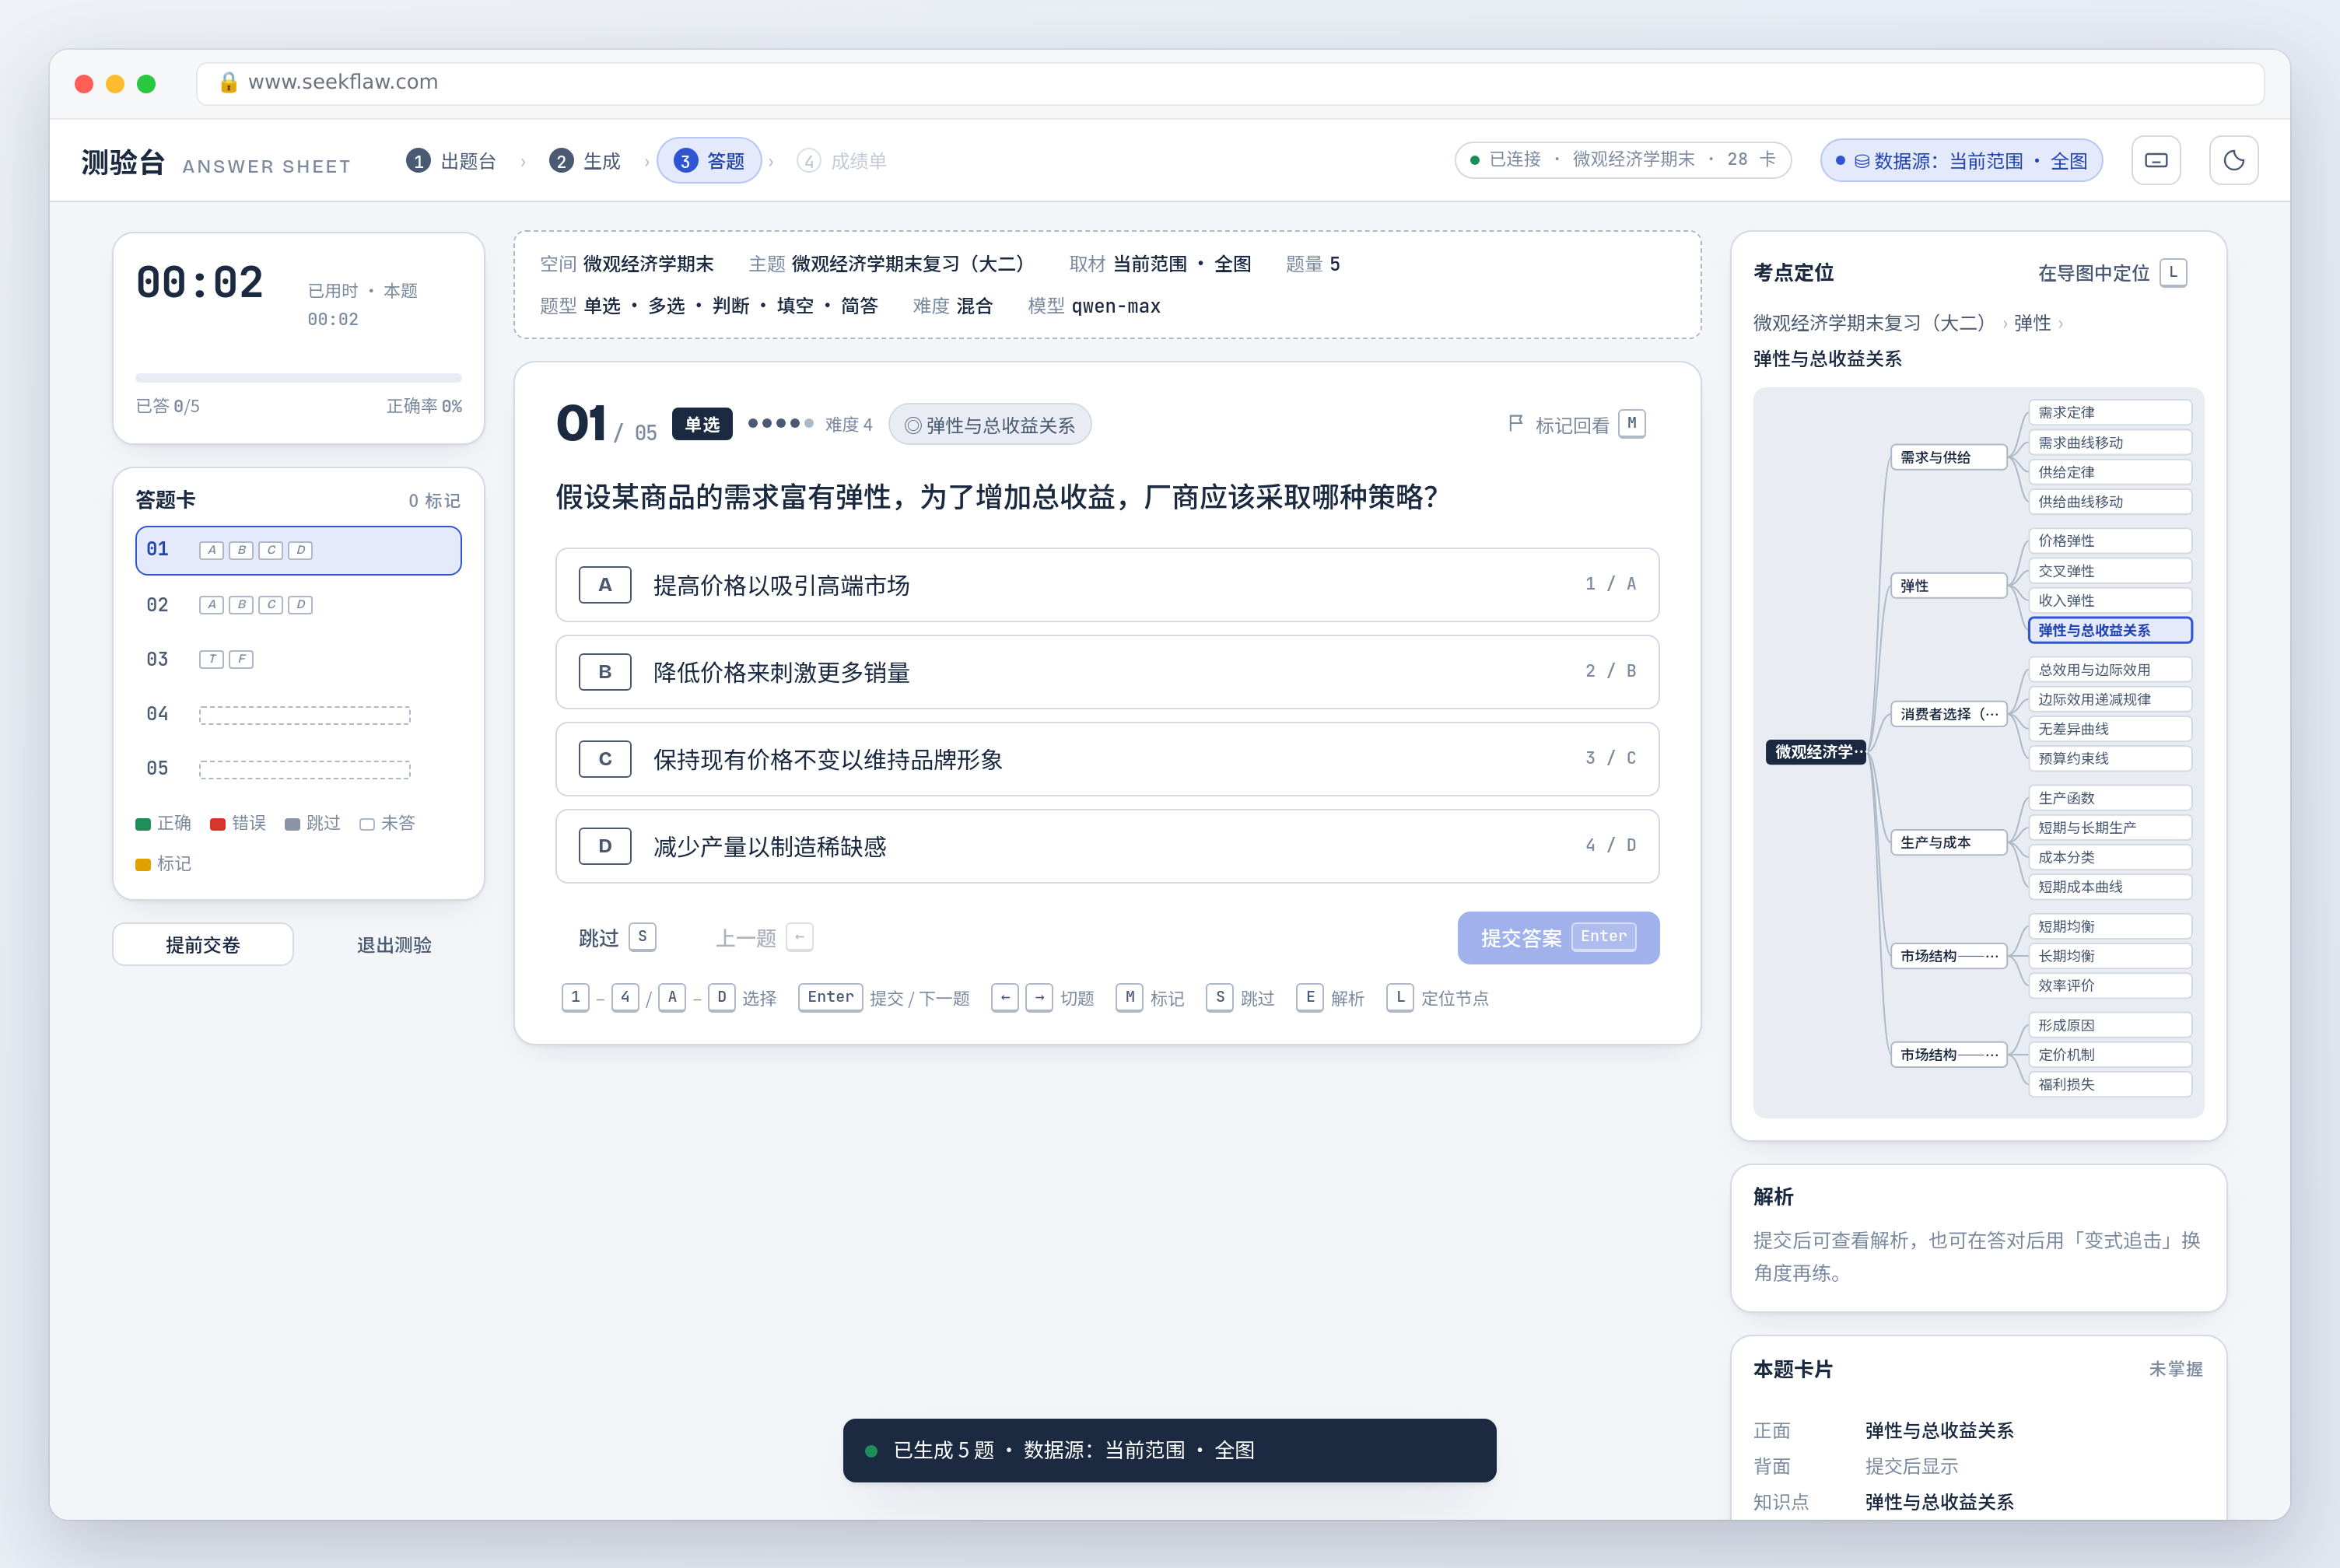The image size is (2340, 1568).
Task: Click the browser address bar www.seekflaw.com
Action: pos(1230,83)
